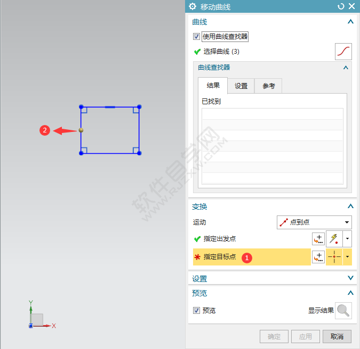Select the 指定目标点 row
Image resolution: width=360 pixels, height=349 pixels.
[252, 257]
